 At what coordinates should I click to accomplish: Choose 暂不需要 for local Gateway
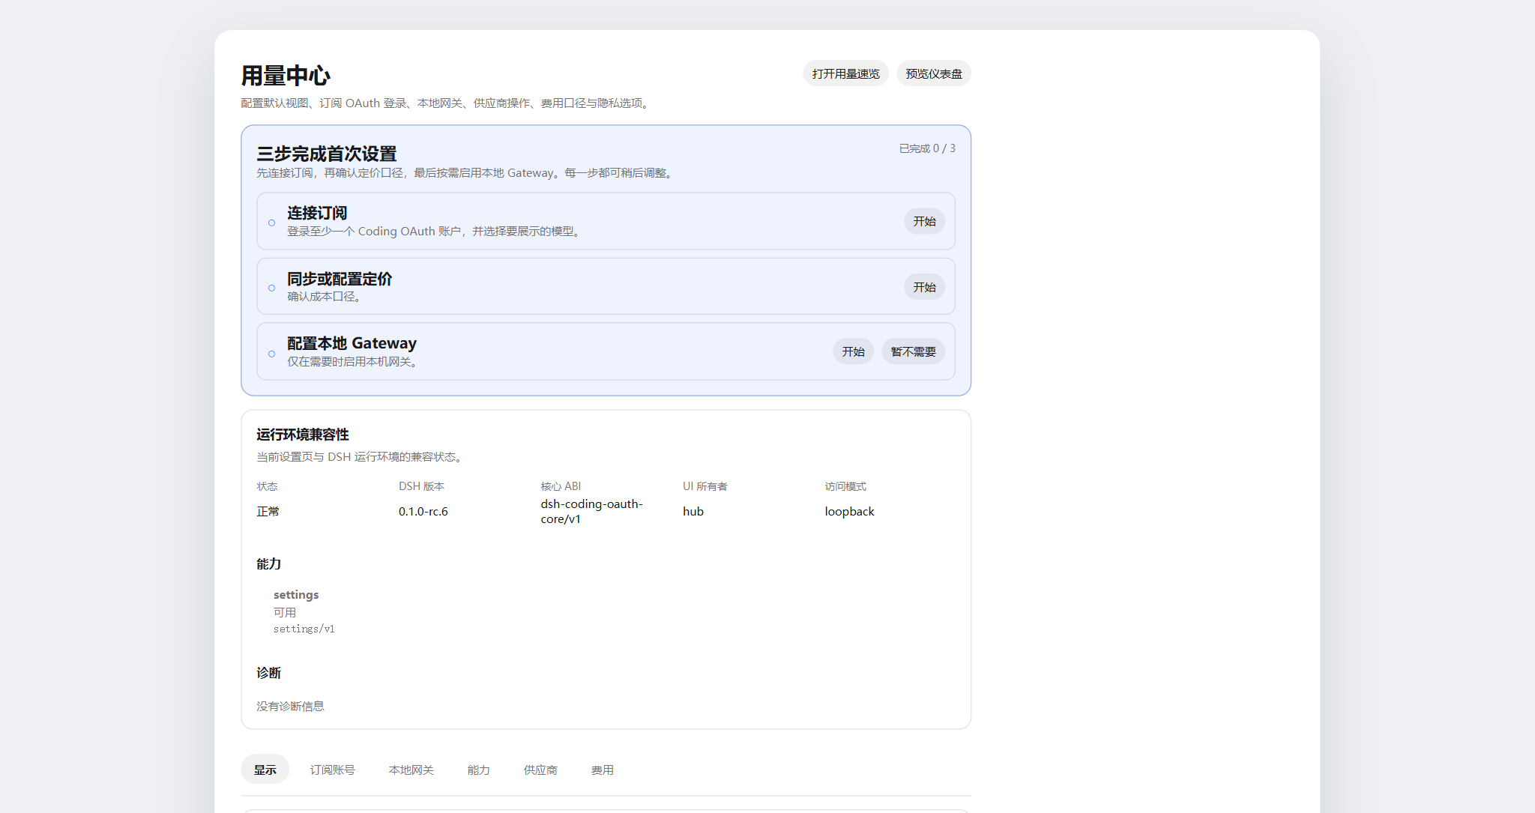(x=913, y=351)
